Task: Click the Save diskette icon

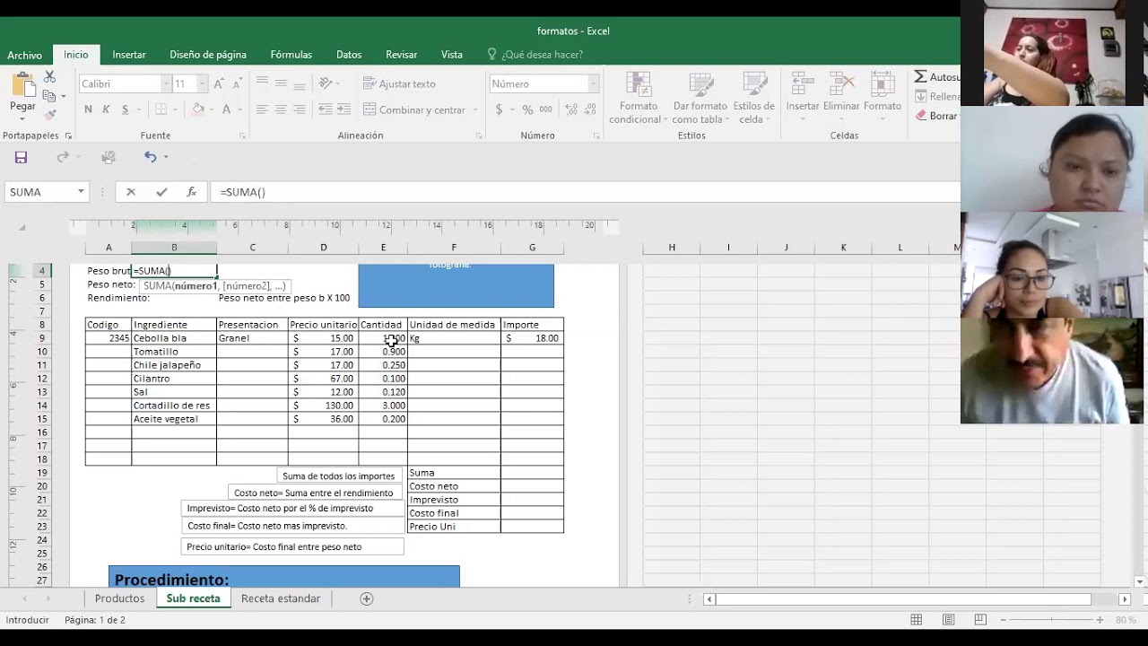Action: coord(21,157)
